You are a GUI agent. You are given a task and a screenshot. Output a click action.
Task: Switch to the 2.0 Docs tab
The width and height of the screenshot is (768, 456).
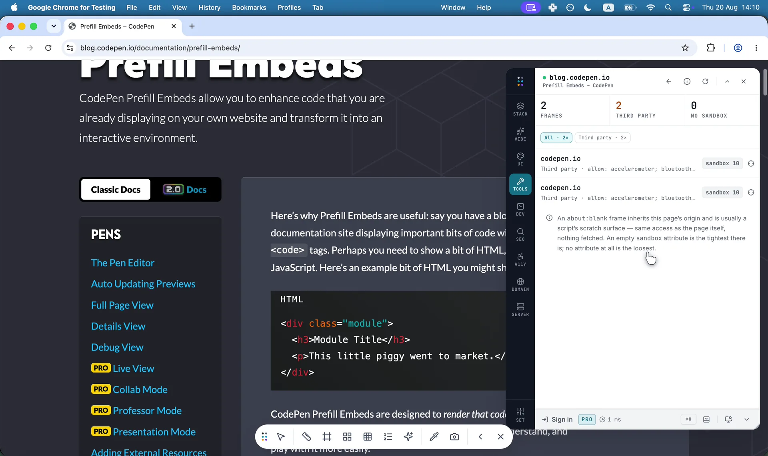tap(185, 190)
